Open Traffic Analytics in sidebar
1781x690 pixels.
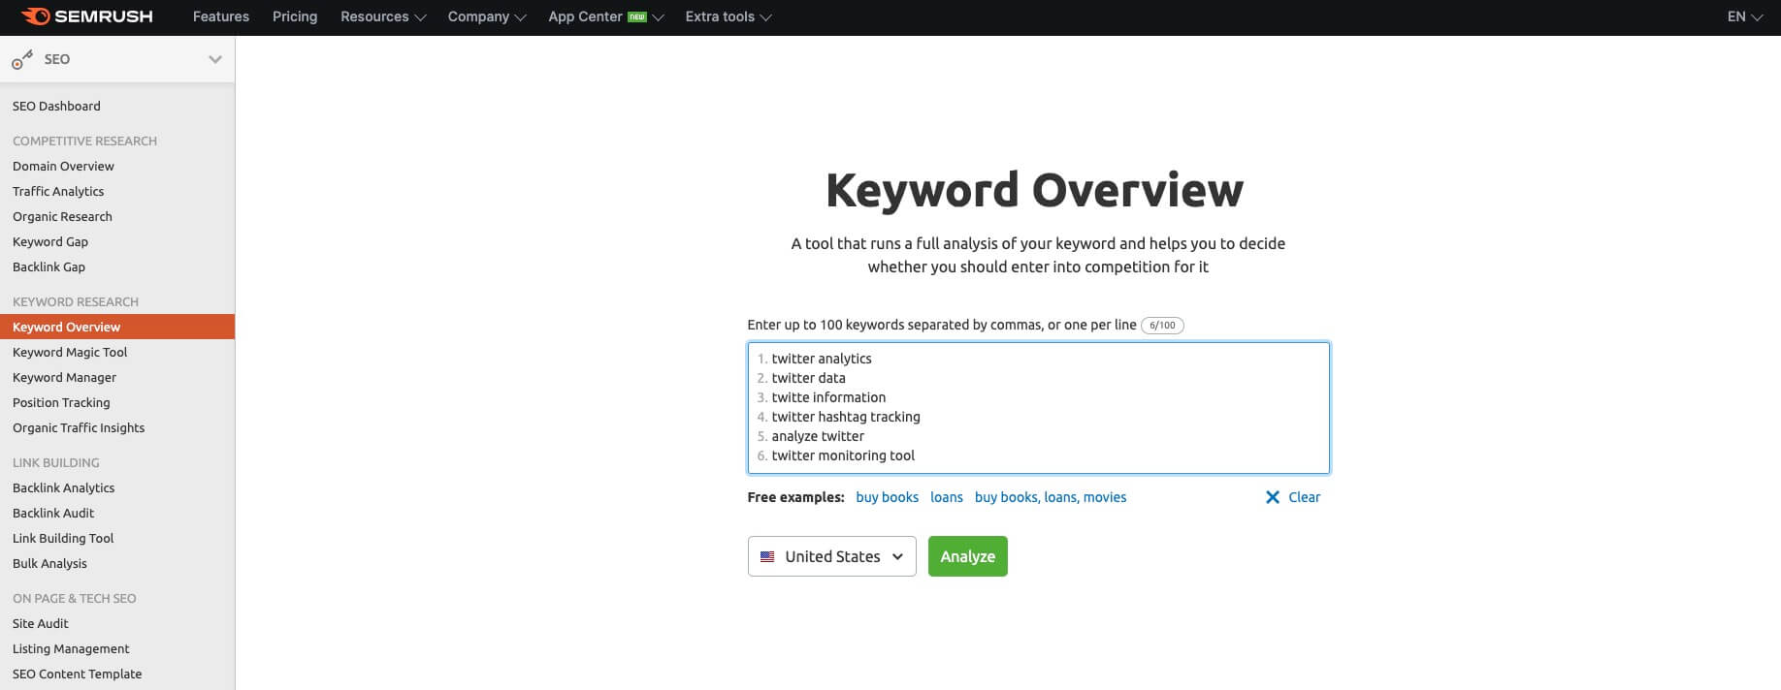click(58, 191)
